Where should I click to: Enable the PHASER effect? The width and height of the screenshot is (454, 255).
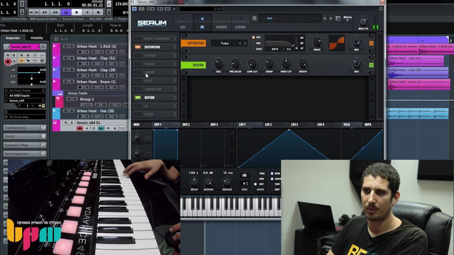pos(138,64)
